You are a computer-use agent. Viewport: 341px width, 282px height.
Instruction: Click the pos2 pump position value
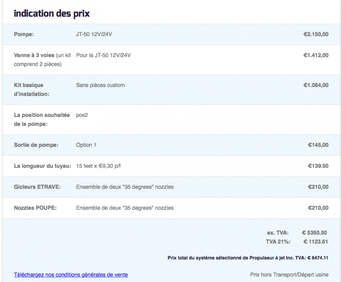82,115
